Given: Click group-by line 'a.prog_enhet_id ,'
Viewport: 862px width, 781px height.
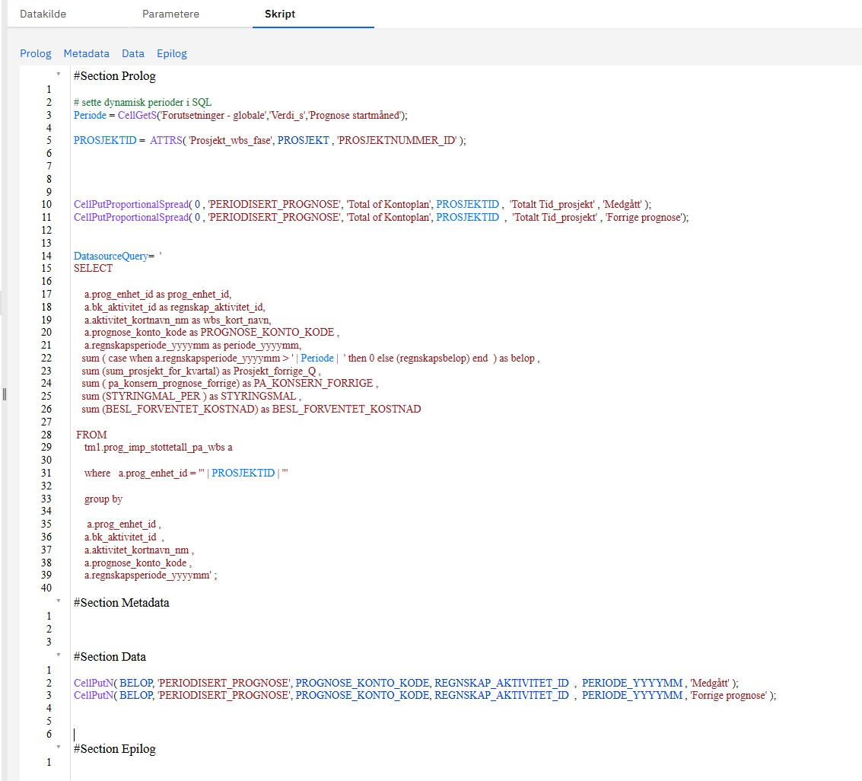Looking at the screenshot, I should coord(124,524).
